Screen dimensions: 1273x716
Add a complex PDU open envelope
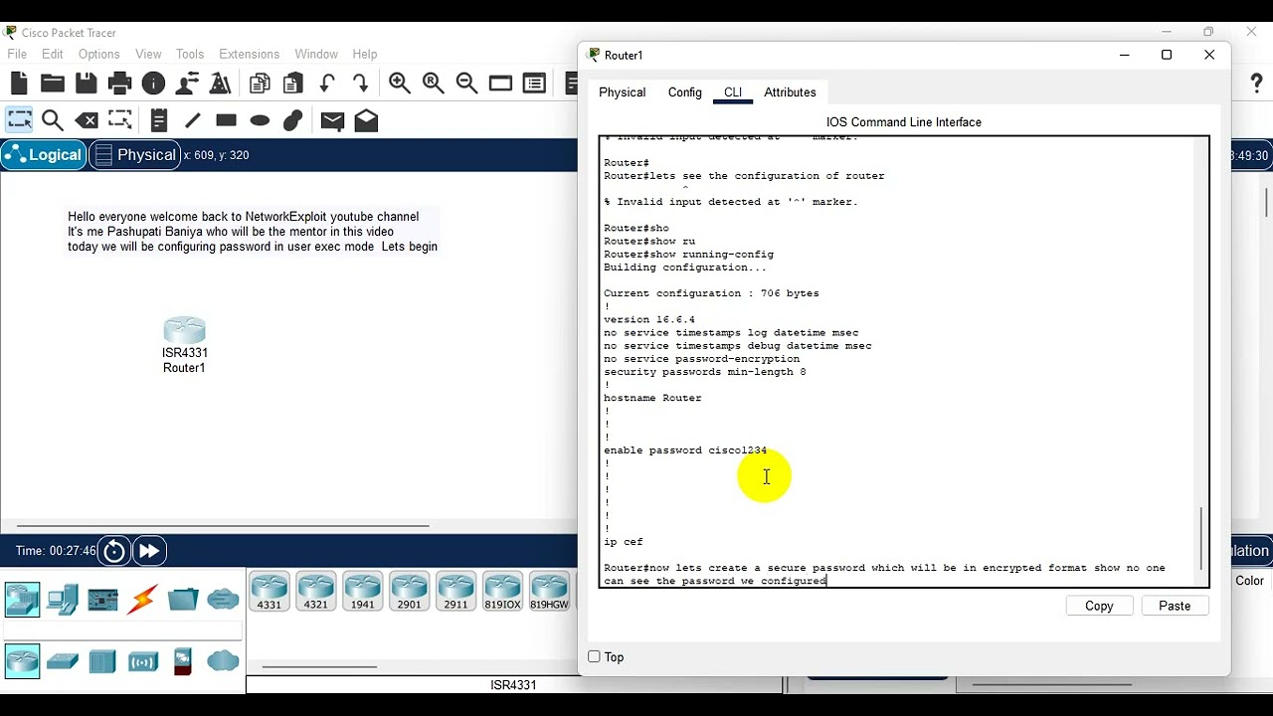tap(366, 120)
